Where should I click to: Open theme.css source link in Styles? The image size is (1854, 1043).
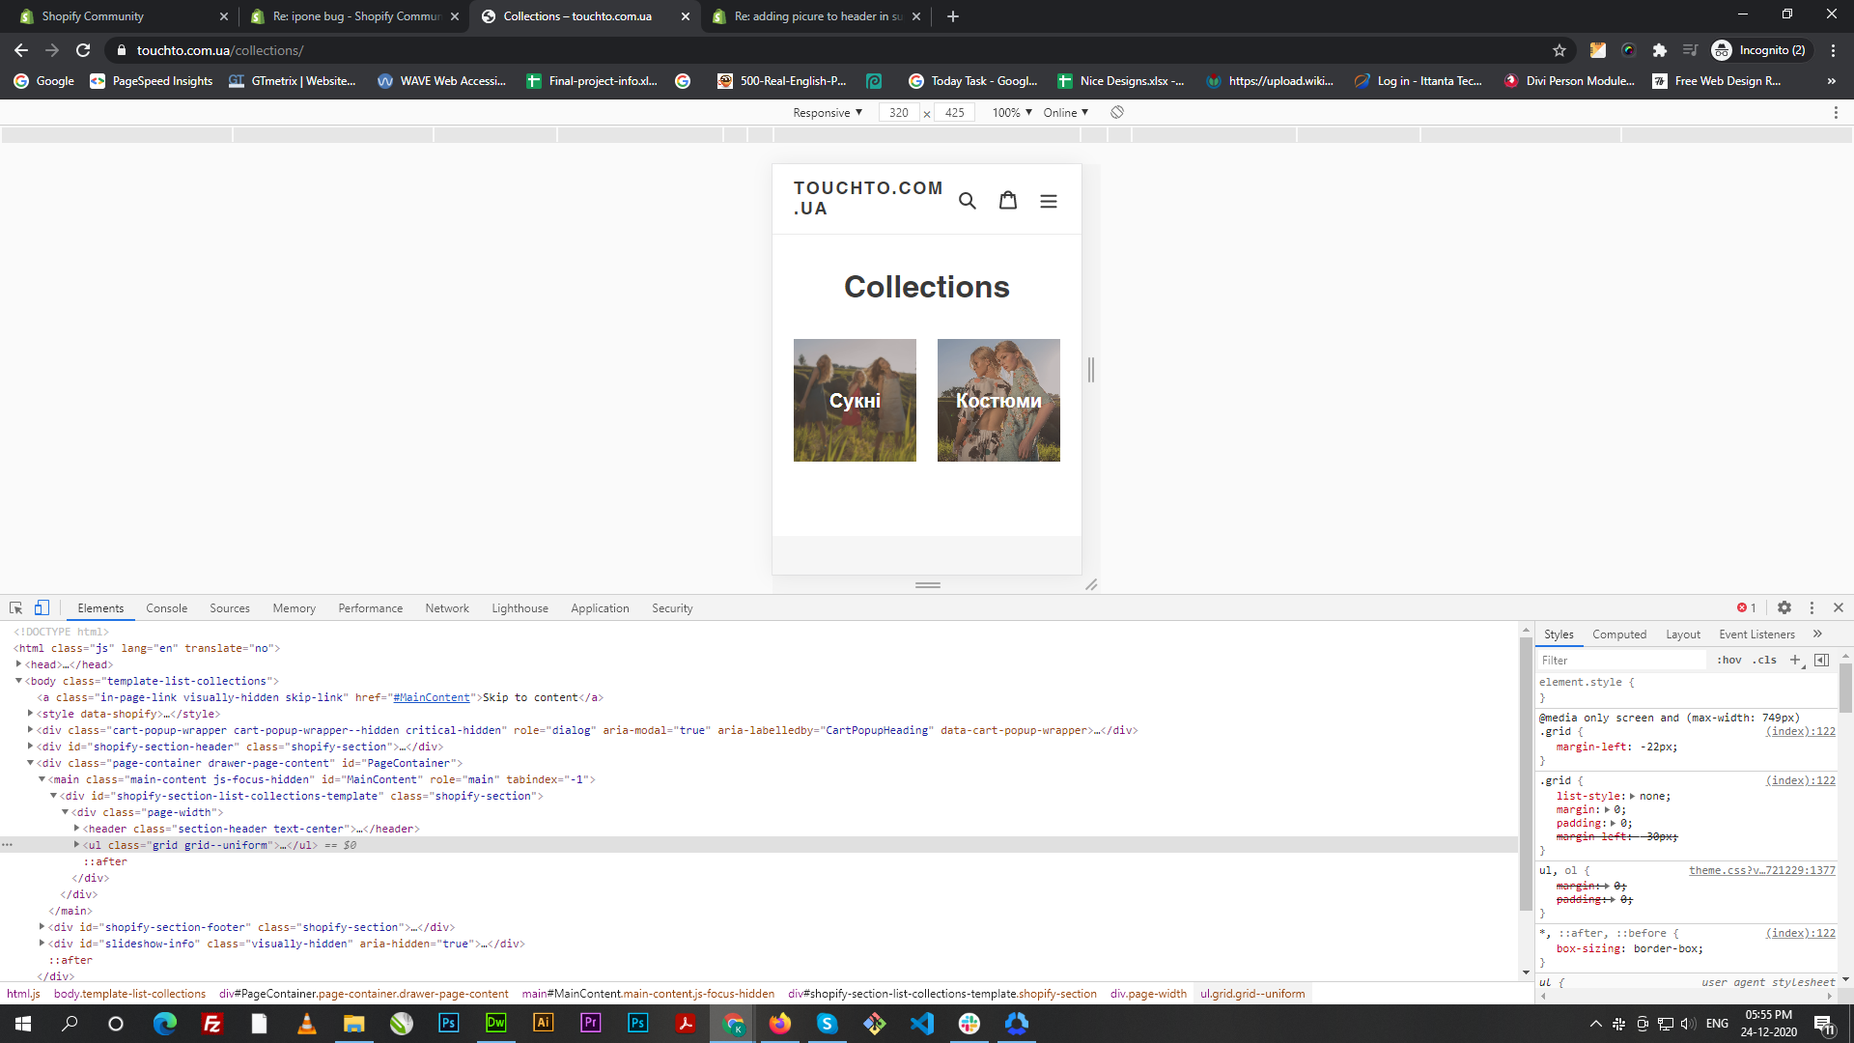tap(1761, 870)
